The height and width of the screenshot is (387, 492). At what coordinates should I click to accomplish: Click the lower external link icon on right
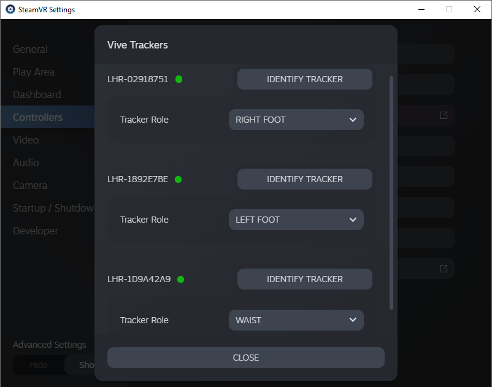coord(443,269)
